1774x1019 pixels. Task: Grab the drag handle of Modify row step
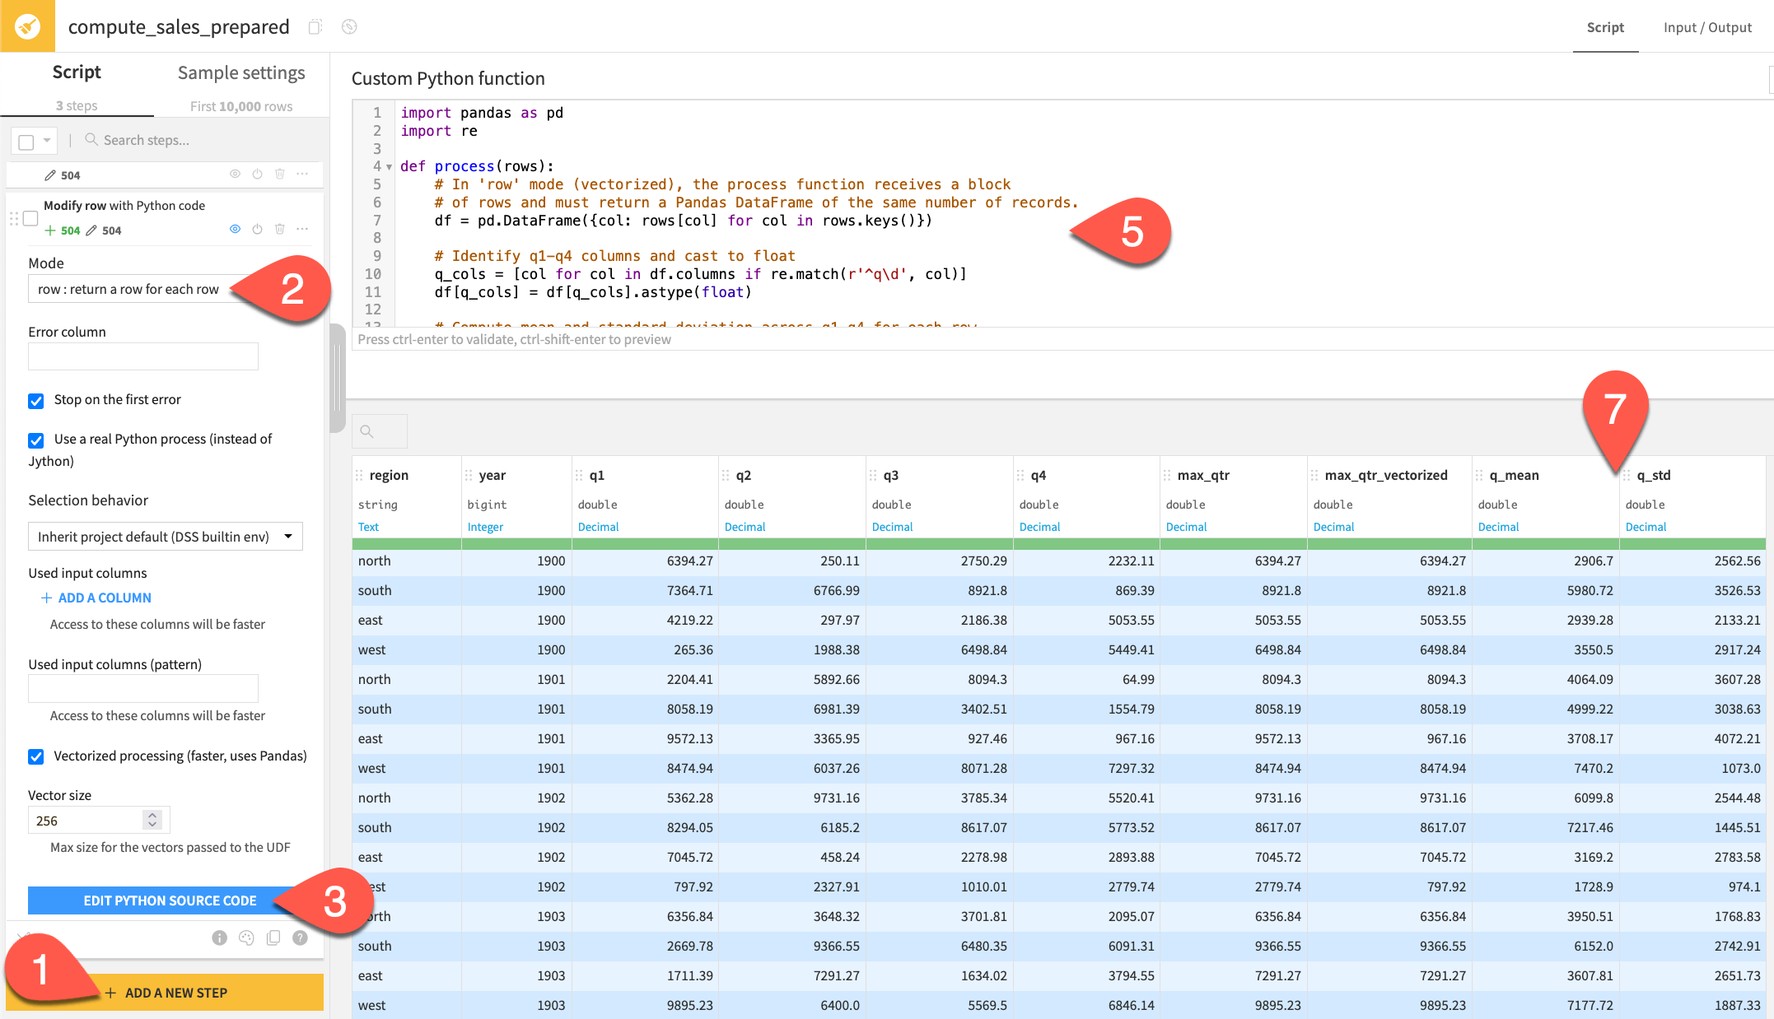[x=13, y=218]
